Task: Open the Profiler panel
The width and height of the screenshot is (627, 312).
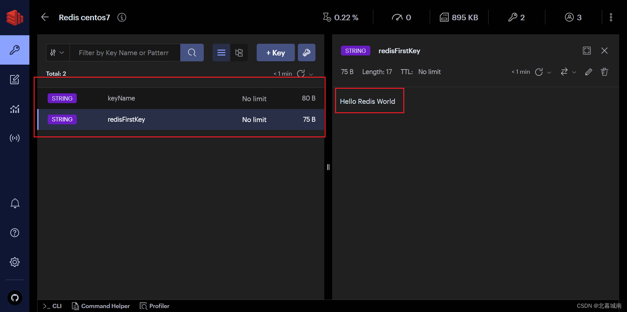Action: point(155,306)
